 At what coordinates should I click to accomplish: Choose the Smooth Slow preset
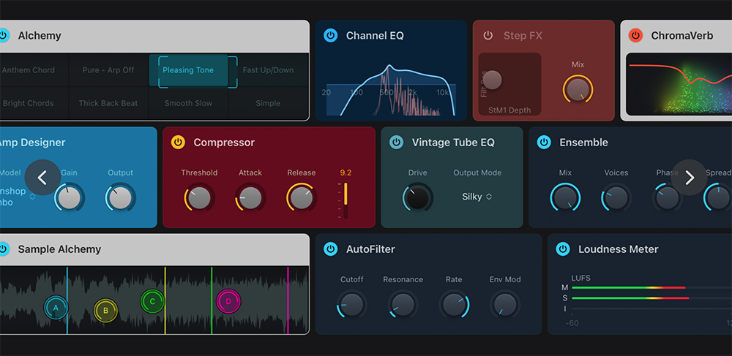pos(188,103)
